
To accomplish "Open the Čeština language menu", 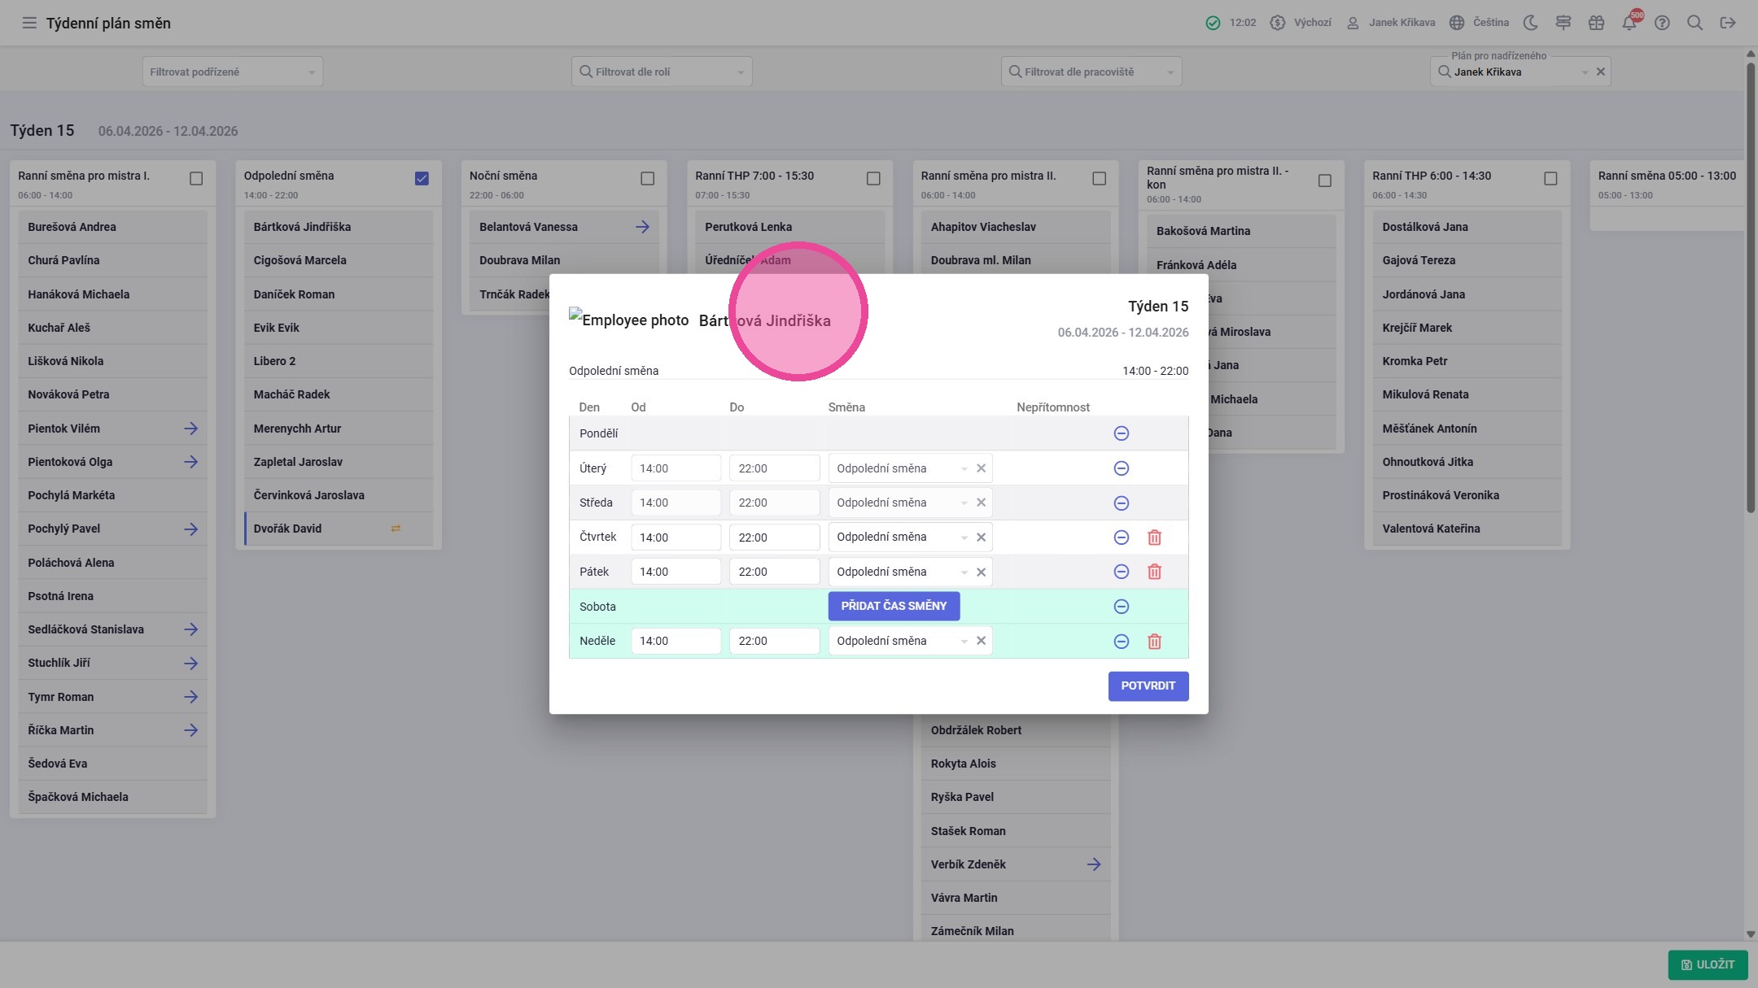I will (x=1480, y=23).
